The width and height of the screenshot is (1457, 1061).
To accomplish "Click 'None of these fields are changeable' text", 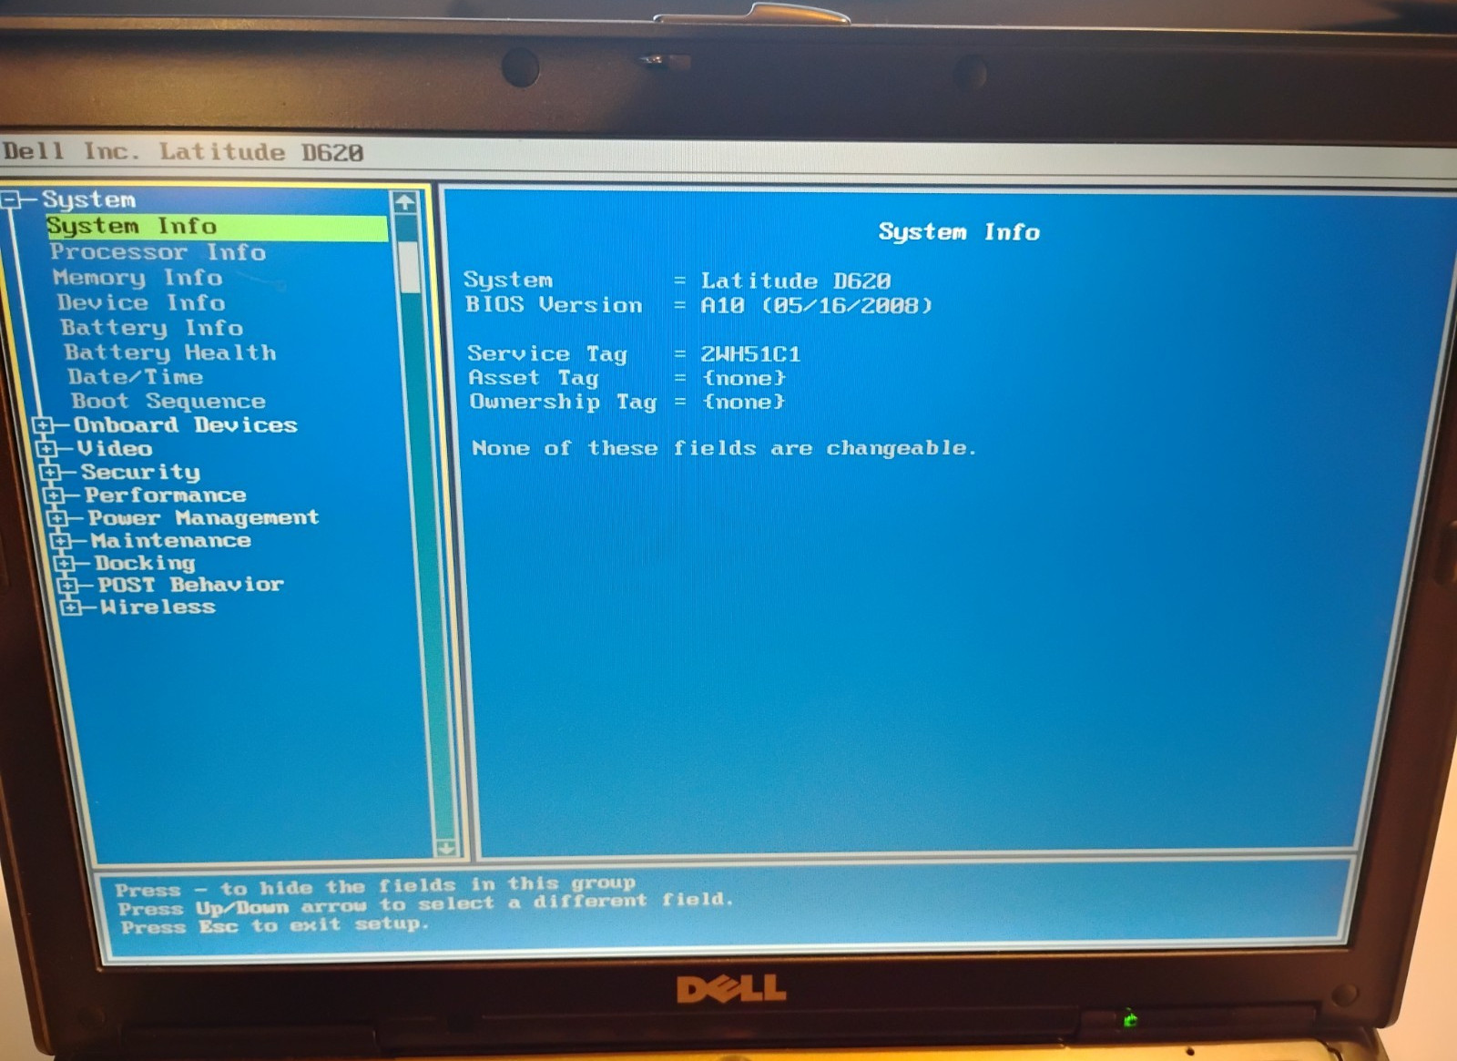I will click(x=724, y=448).
